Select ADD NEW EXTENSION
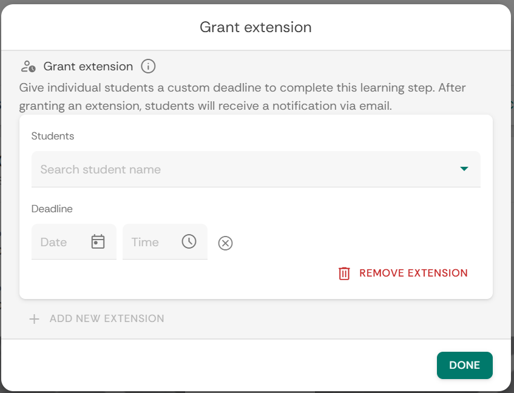The image size is (514, 393). point(107,319)
